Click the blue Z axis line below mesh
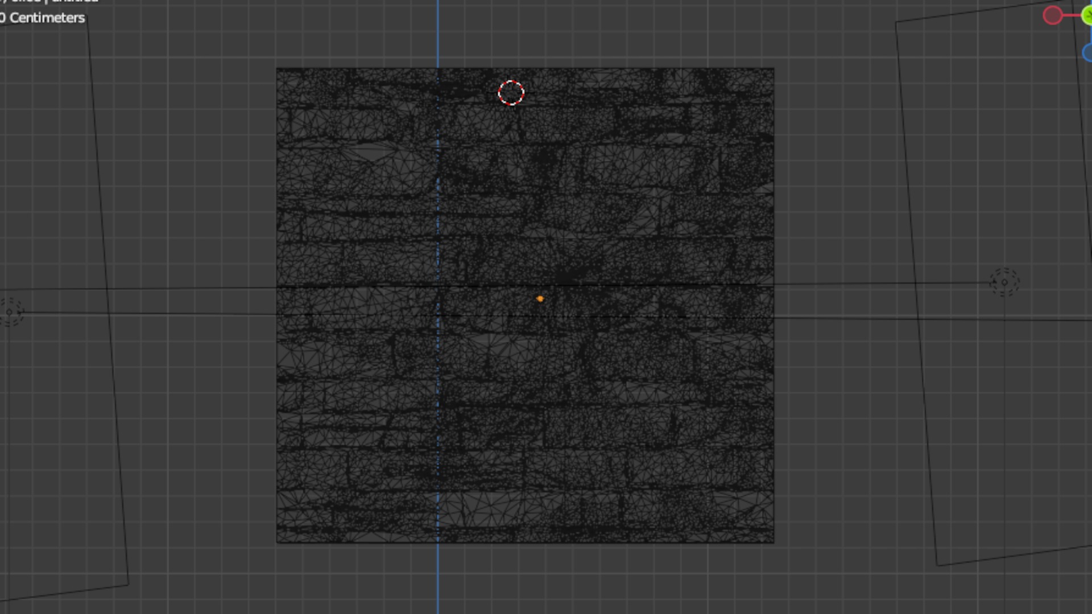1092x614 pixels. (438, 577)
